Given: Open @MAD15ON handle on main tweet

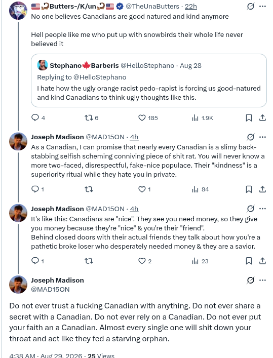Looking at the screenshot, I should [x=50, y=289].
